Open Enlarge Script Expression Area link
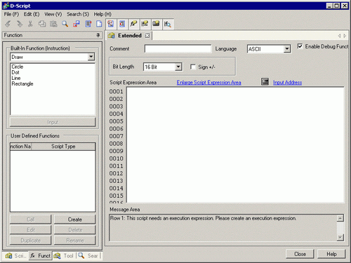This screenshot has height=263, width=351. click(208, 82)
